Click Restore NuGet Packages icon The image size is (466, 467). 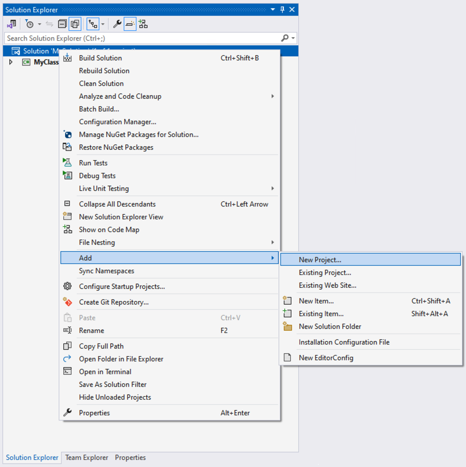click(68, 147)
